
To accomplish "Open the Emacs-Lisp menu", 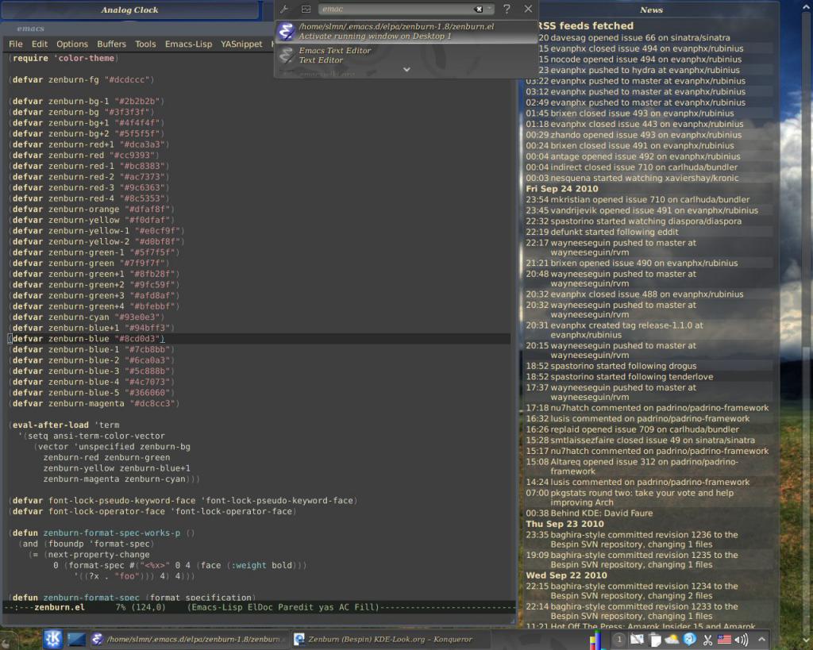I will tap(189, 44).
